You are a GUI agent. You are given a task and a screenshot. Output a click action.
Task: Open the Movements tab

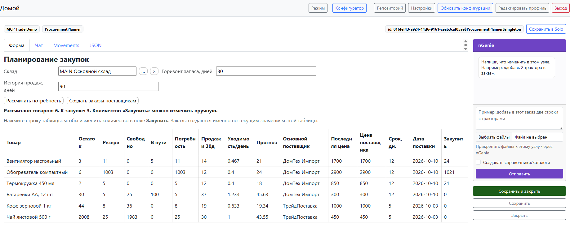pyautogui.click(x=66, y=45)
